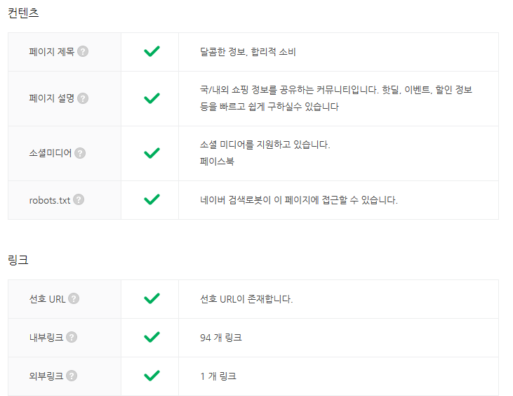Click the question mark beside 소셜미디어
513x396 pixels.
[80, 153]
